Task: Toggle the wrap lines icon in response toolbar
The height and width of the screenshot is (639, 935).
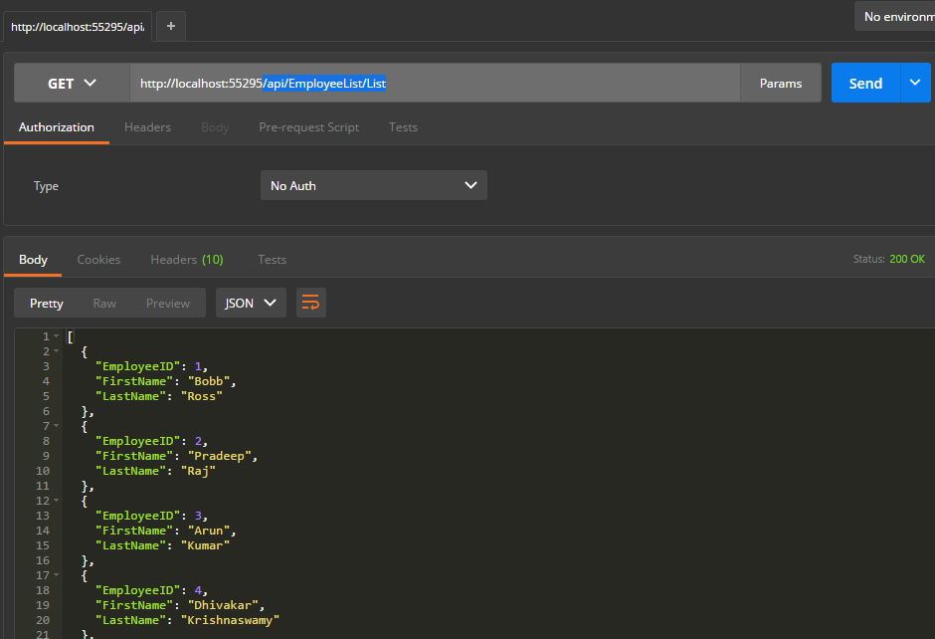Action: [x=311, y=304]
